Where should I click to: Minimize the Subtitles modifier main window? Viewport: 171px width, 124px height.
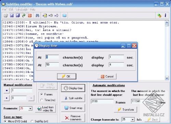coord(156,4)
